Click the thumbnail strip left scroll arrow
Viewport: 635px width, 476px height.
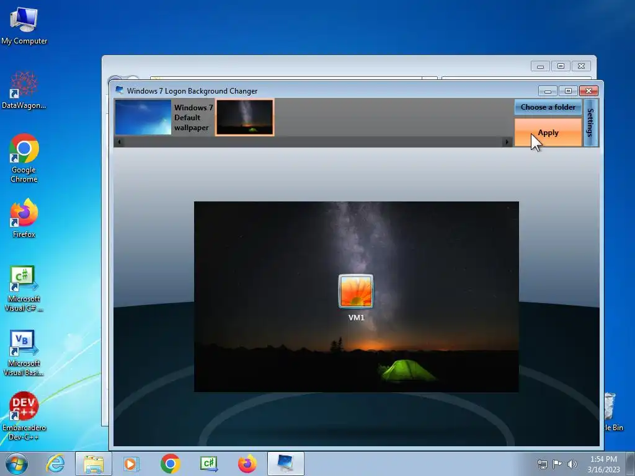coord(119,142)
